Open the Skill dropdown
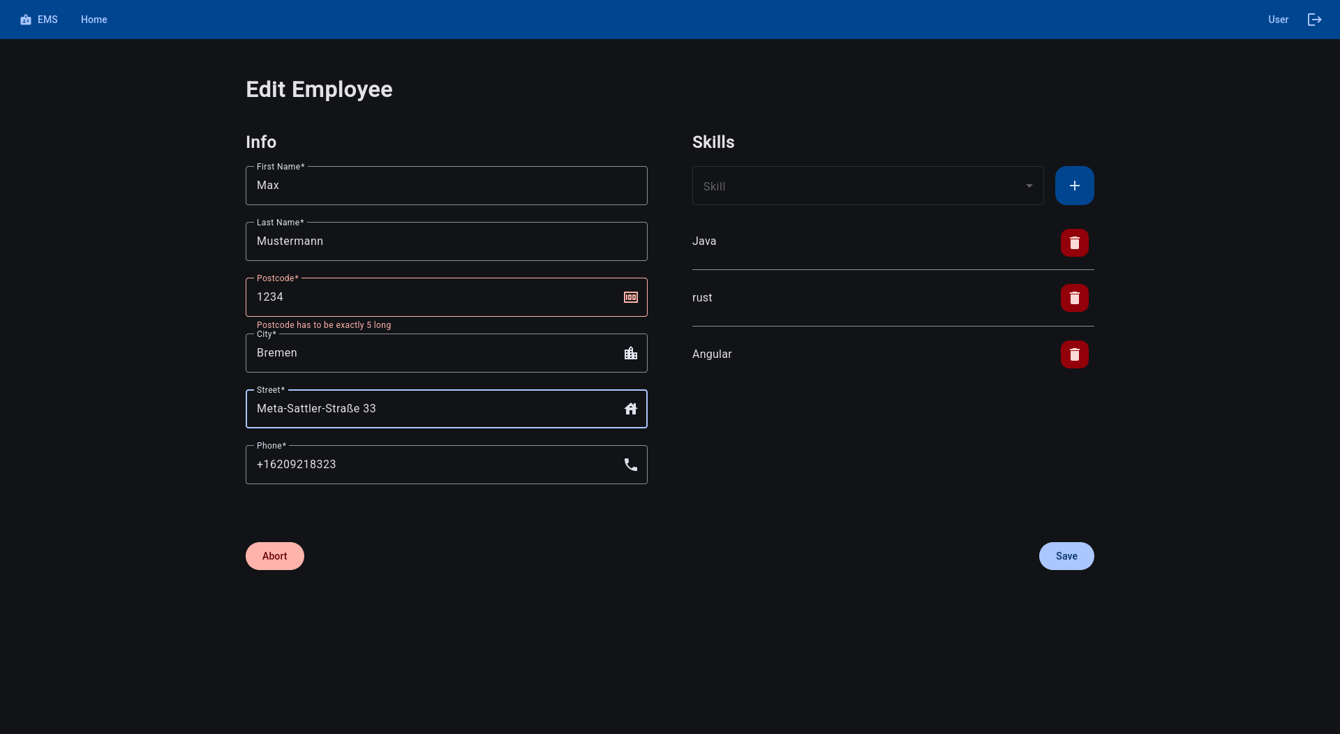 point(868,186)
